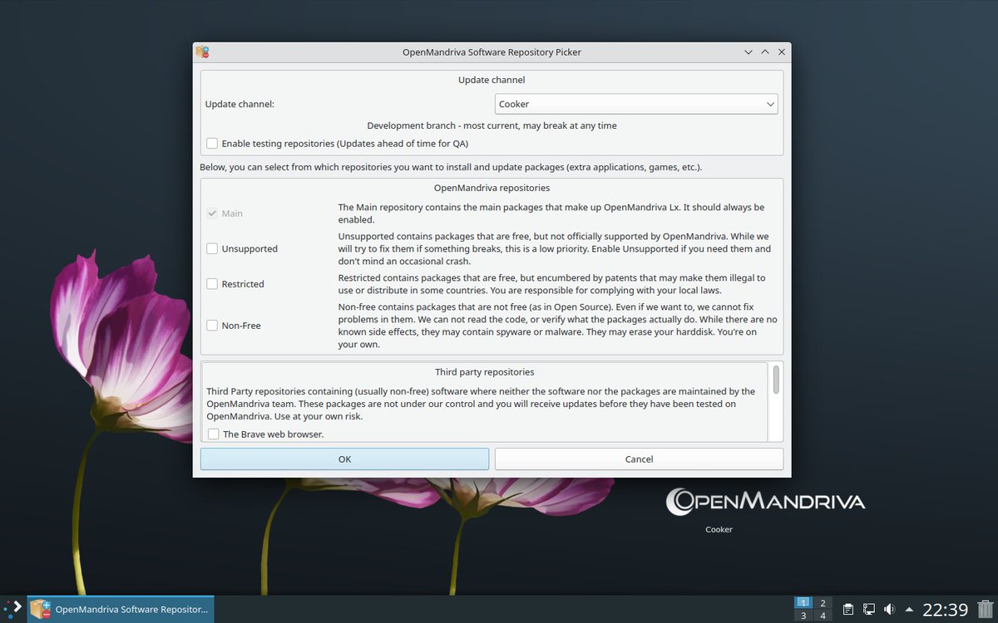
Task: Maximize the Repository Picker window
Action: [x=765, y=52]
